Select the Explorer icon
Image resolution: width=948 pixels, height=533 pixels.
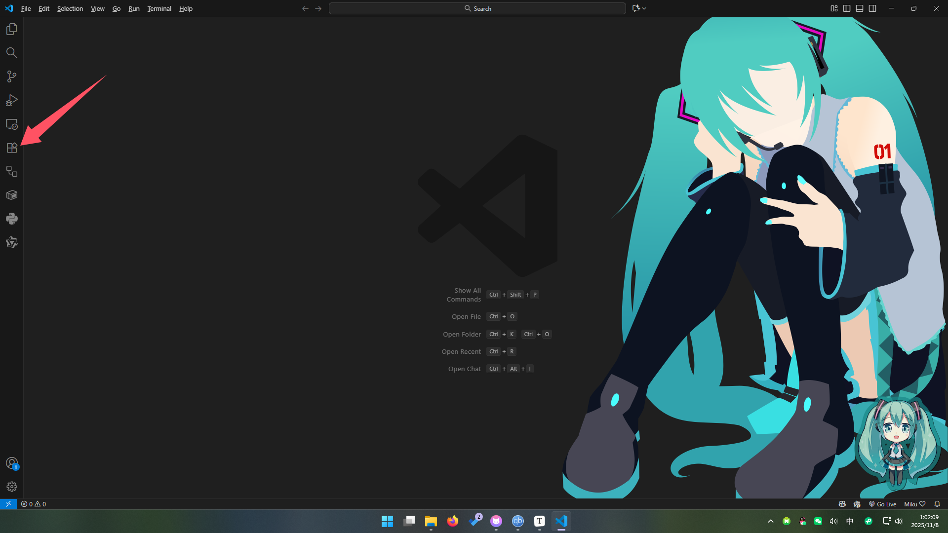pyautogui.click(x=12, y=29)
